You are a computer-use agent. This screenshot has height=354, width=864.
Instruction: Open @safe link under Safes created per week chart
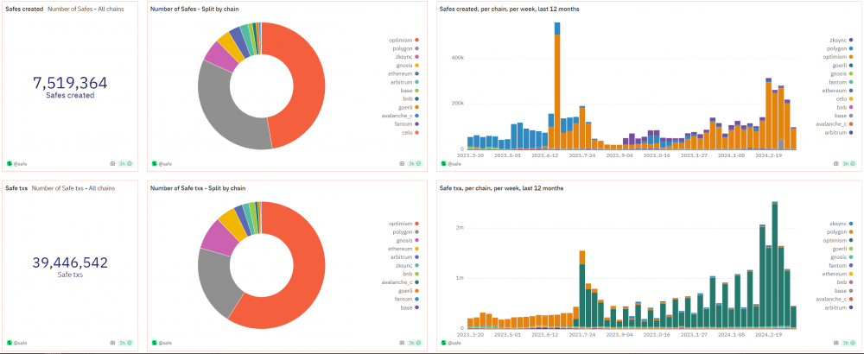[x=453, y=164]
